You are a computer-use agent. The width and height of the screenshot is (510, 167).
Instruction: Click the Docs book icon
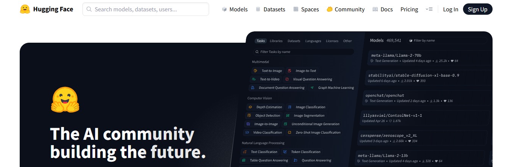pyautogui.click(x=375, y=9)
